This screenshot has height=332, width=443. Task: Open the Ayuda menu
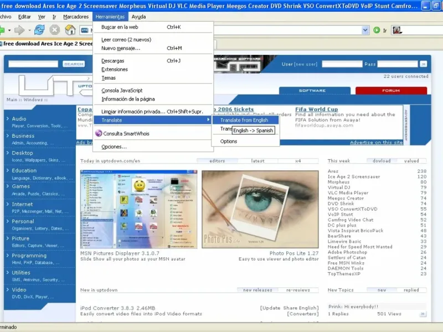point(138,17)
